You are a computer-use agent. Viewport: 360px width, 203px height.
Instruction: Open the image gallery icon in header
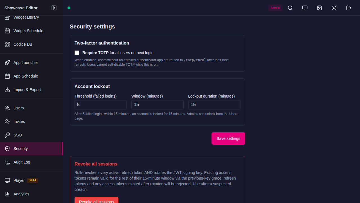click(319, 8)
